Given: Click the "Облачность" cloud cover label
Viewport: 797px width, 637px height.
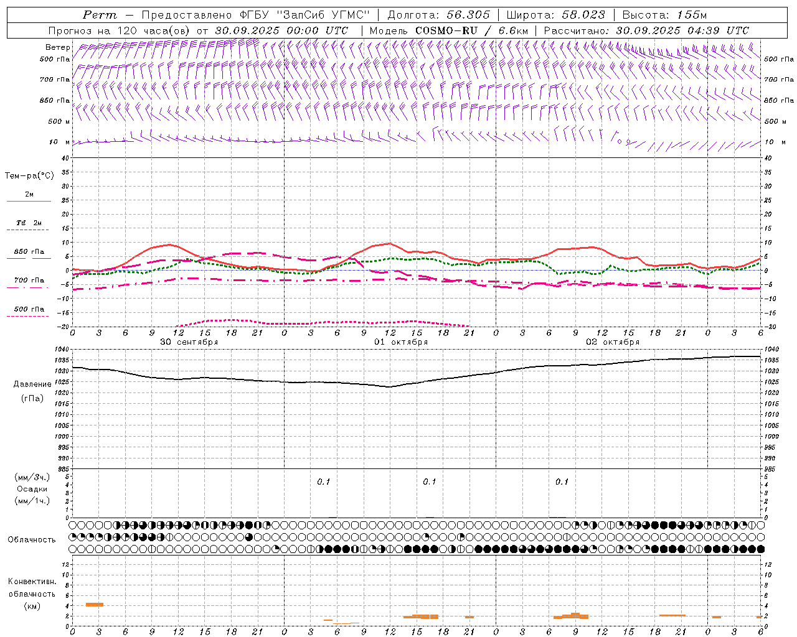Looking at the screenshot, I should point(32,539).
